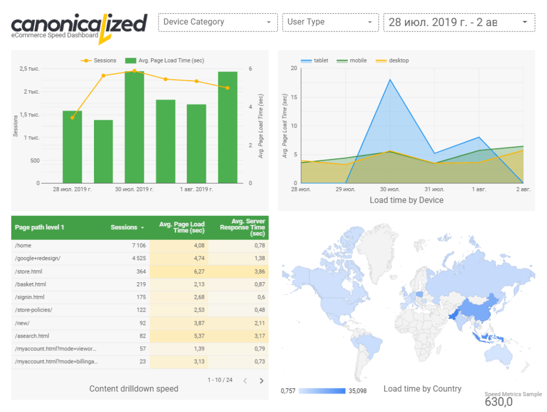Sort by Sessions column arrow
This screenshot has height=412, width=547.
[x=142, y=228]
